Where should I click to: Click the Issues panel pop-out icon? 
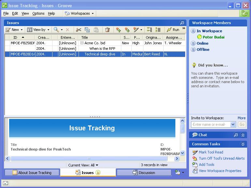182,23
